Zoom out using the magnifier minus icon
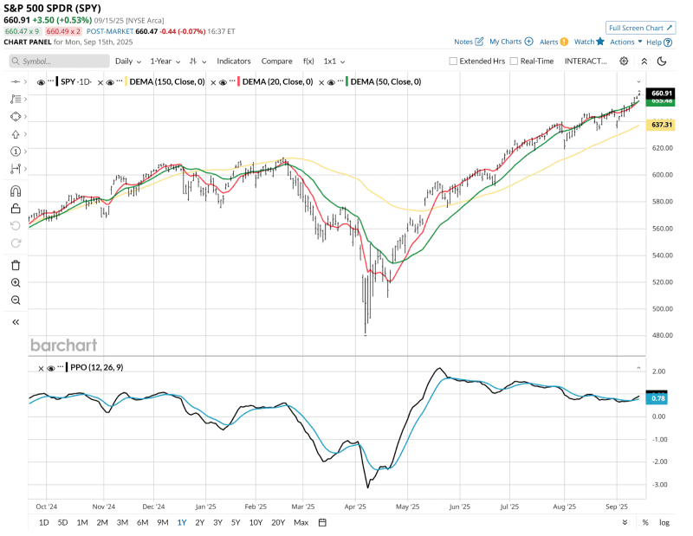Image resolution: width=693 pixels, height=536 pixels. [16, 300]
